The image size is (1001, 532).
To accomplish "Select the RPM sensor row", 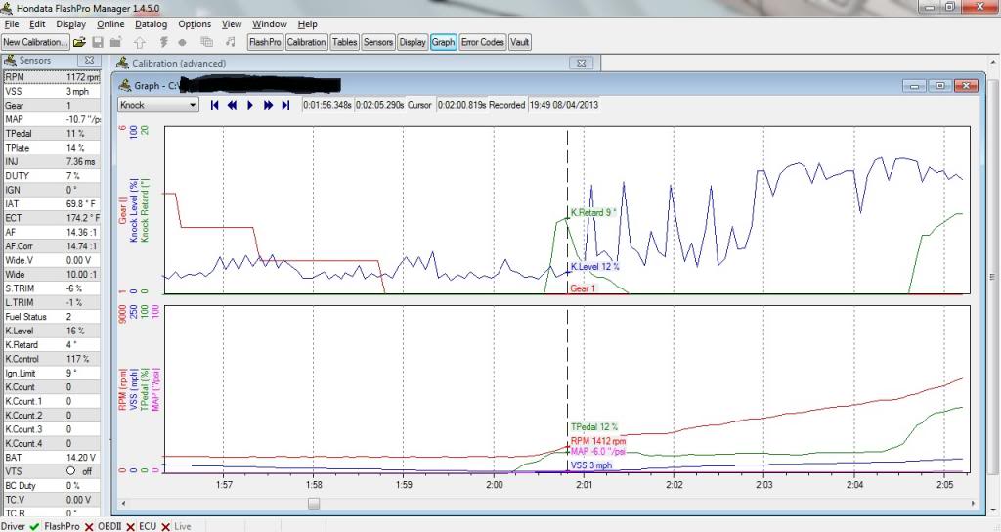I will (x=51, y=77).
